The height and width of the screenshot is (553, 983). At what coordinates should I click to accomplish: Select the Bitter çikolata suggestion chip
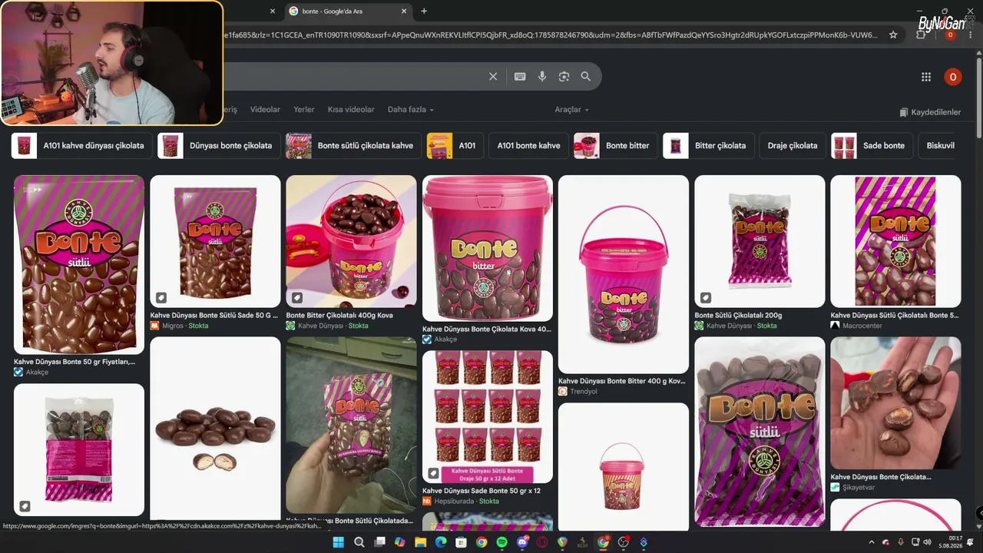707,146
